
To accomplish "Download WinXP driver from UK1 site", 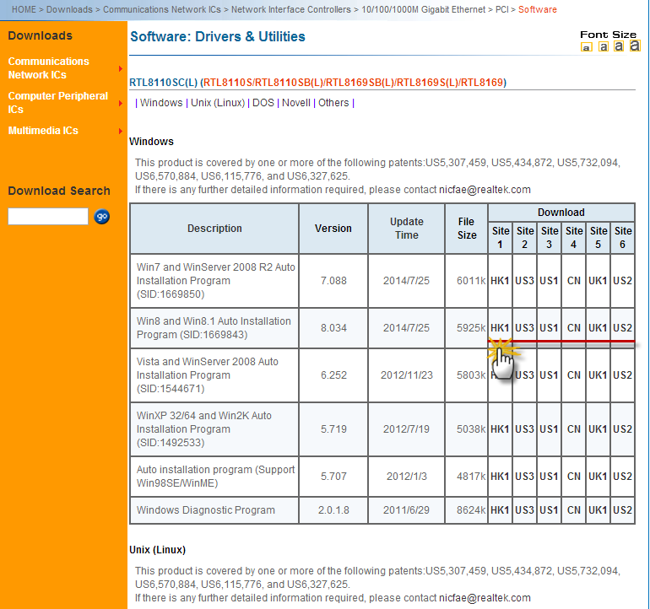I will [598, 429].
